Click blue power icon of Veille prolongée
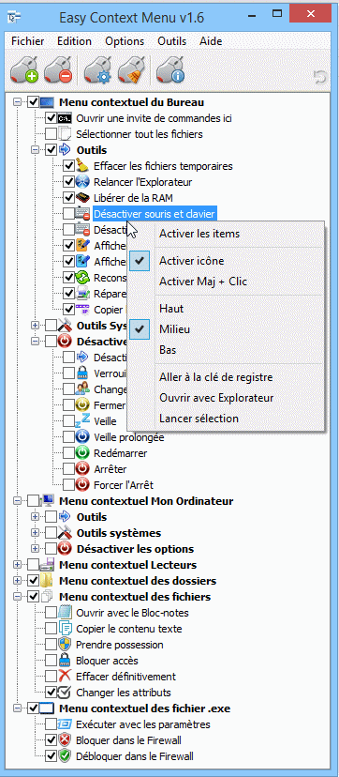The width and height of the screenshot is (339, 777). 82,437
